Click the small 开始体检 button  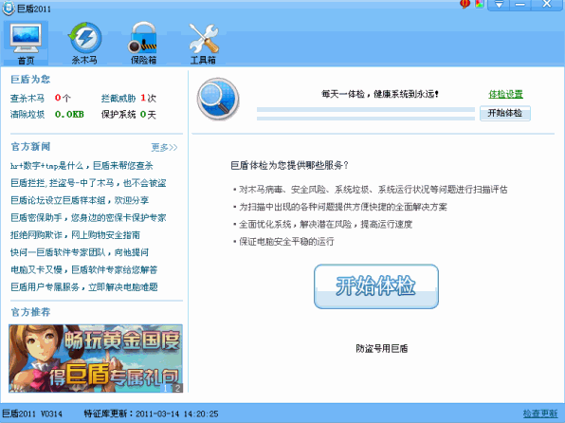point(505,113)
